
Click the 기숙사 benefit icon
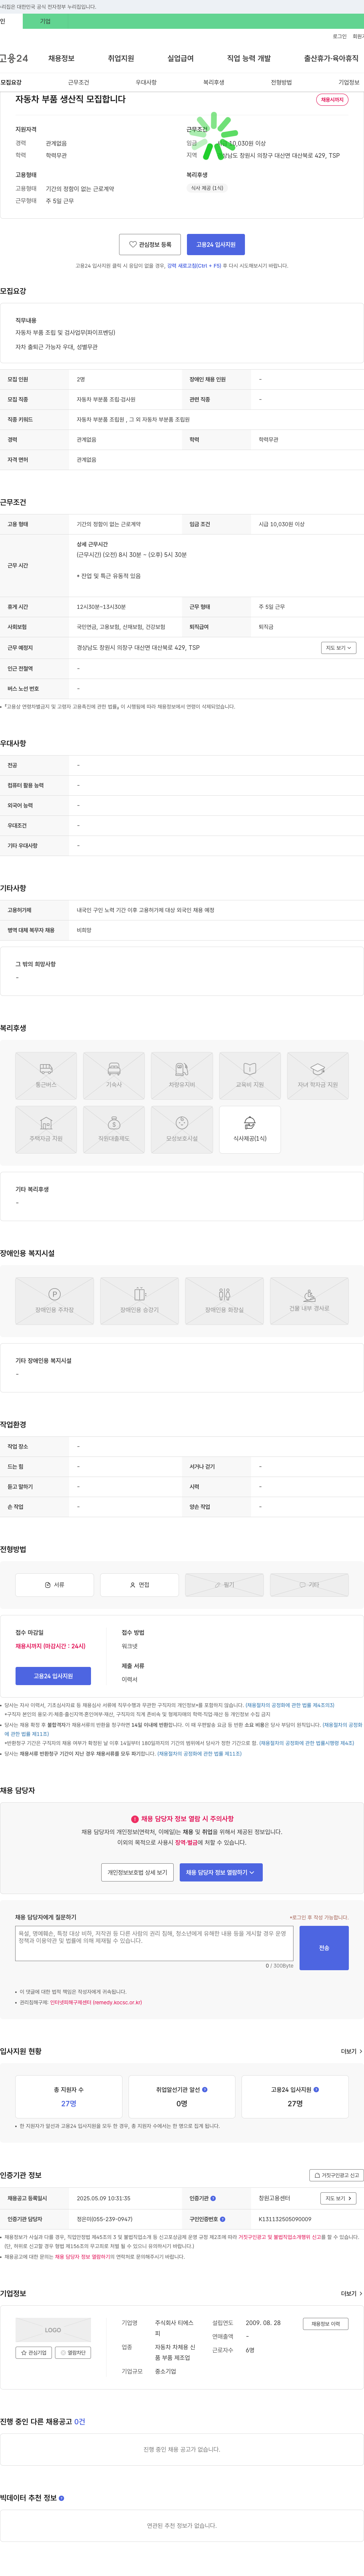click(114, 1076)
